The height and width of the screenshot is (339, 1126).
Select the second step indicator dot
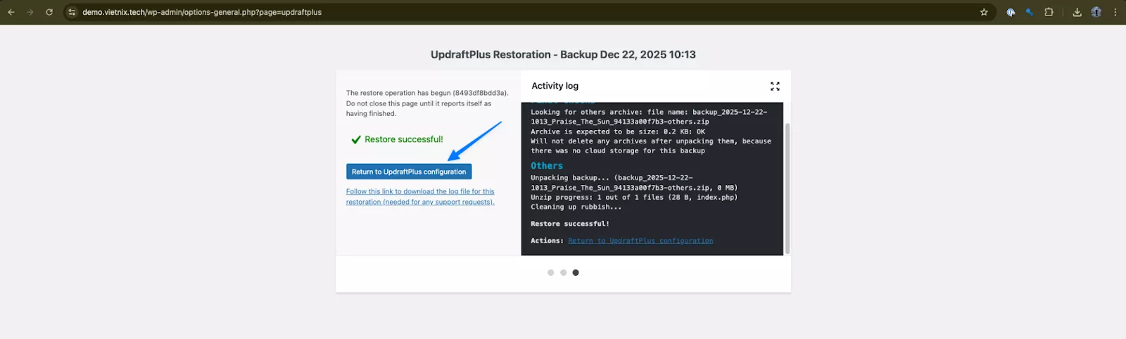(x=563, y=272)
